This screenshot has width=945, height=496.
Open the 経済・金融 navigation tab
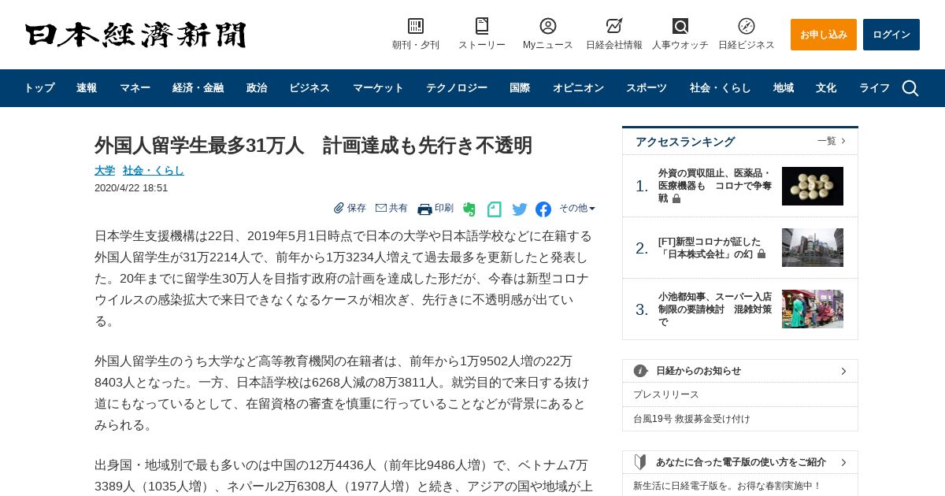198,88
